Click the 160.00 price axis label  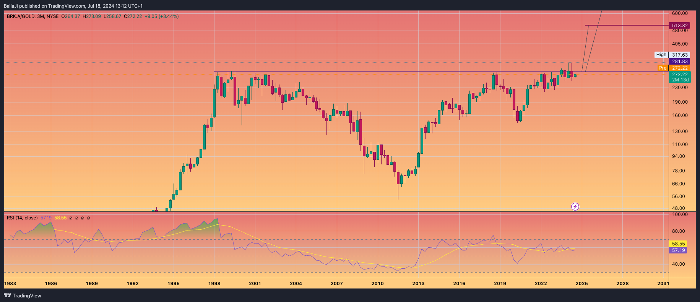[680, 115]
